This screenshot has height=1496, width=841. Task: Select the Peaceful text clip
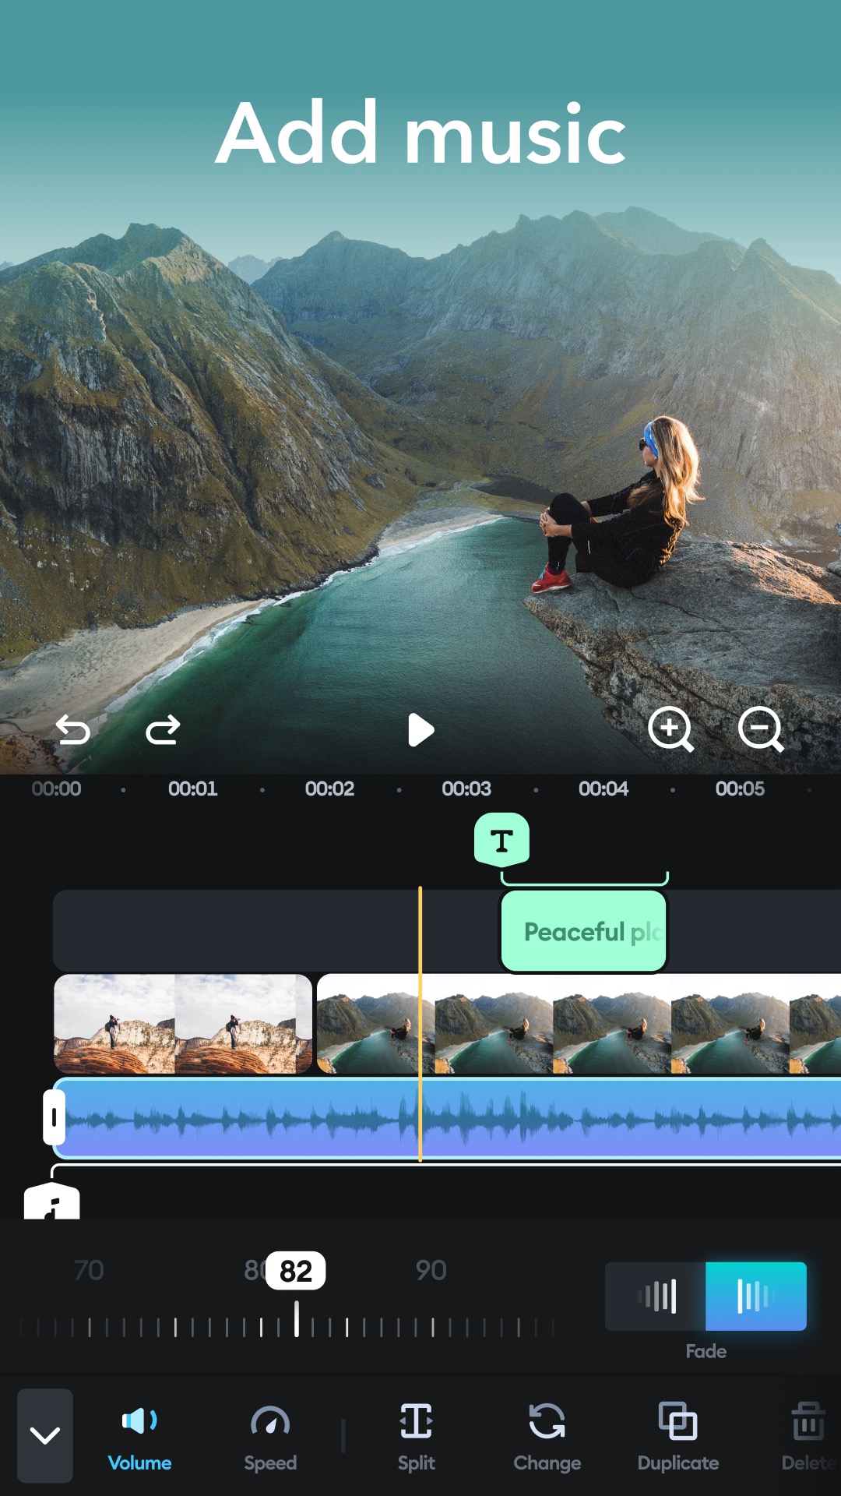[x=584, y=932]
